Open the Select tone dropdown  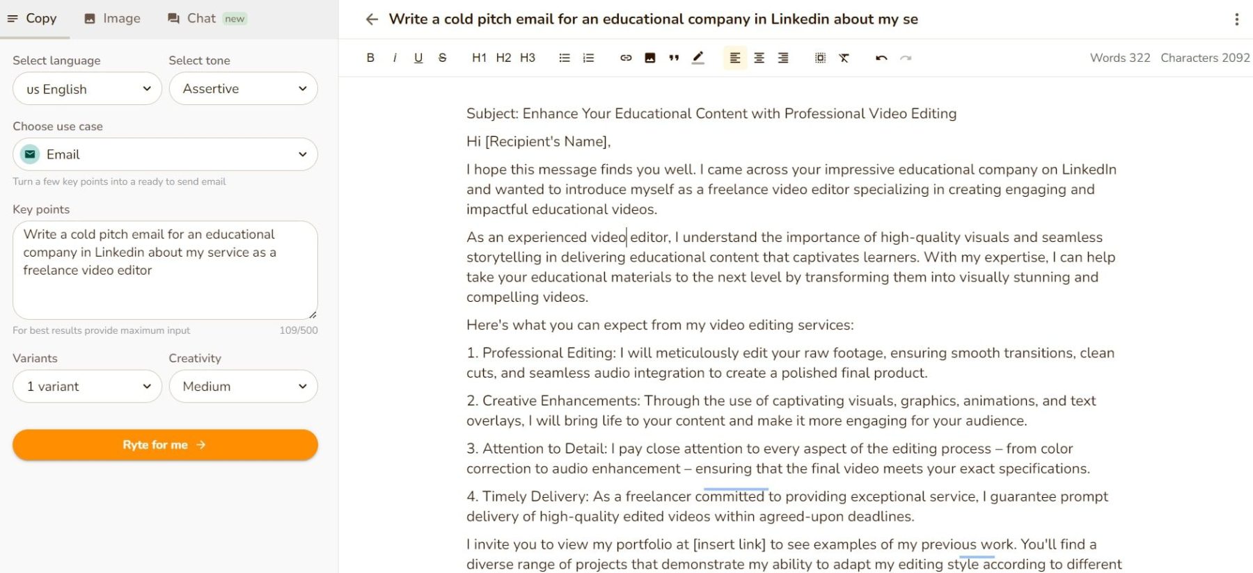tap(243, 88)
